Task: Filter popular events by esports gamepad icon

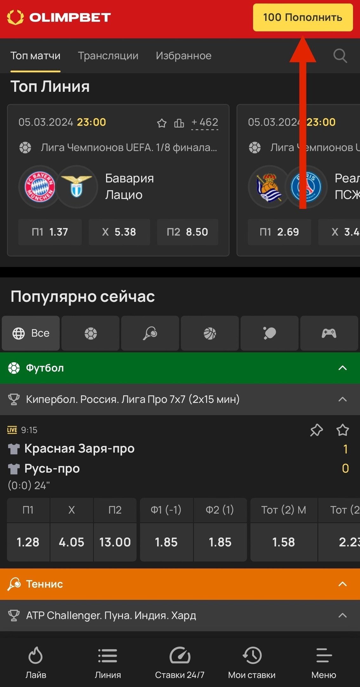Action: point(329,333)
